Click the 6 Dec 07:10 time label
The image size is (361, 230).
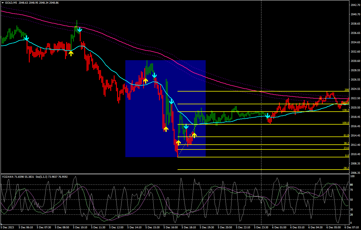(352, 227)
